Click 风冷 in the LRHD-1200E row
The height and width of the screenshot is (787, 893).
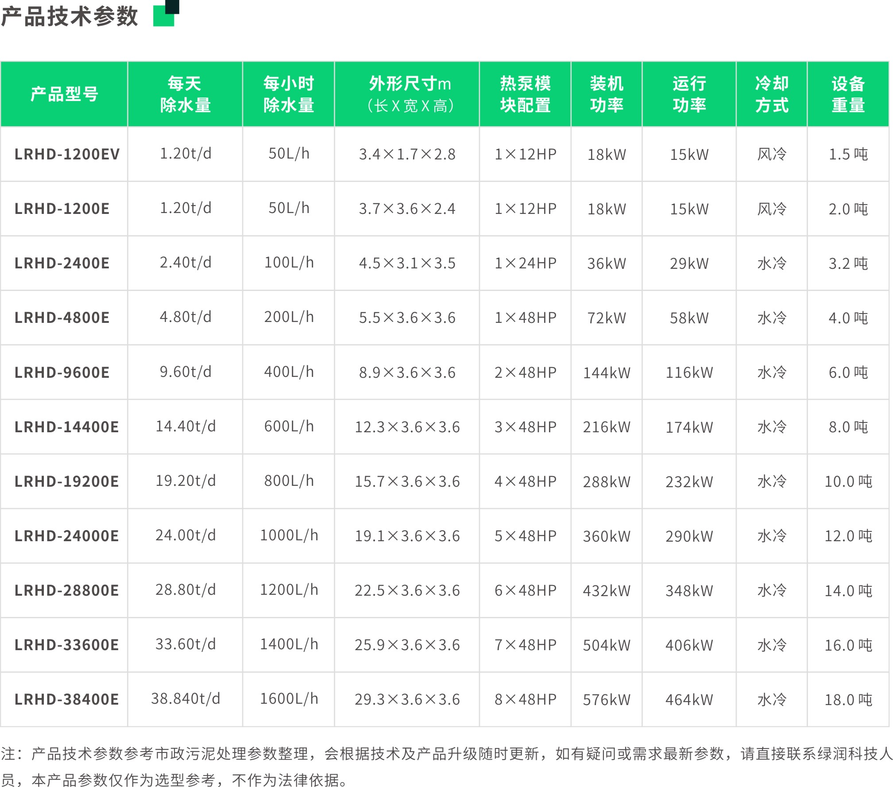tap(771, 209)
